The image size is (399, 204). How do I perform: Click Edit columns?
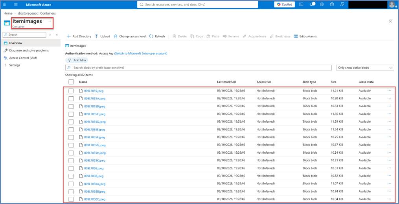coord(305,37)
